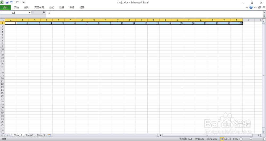Click the vertical scrollbar down arrow

click(263, 132)
